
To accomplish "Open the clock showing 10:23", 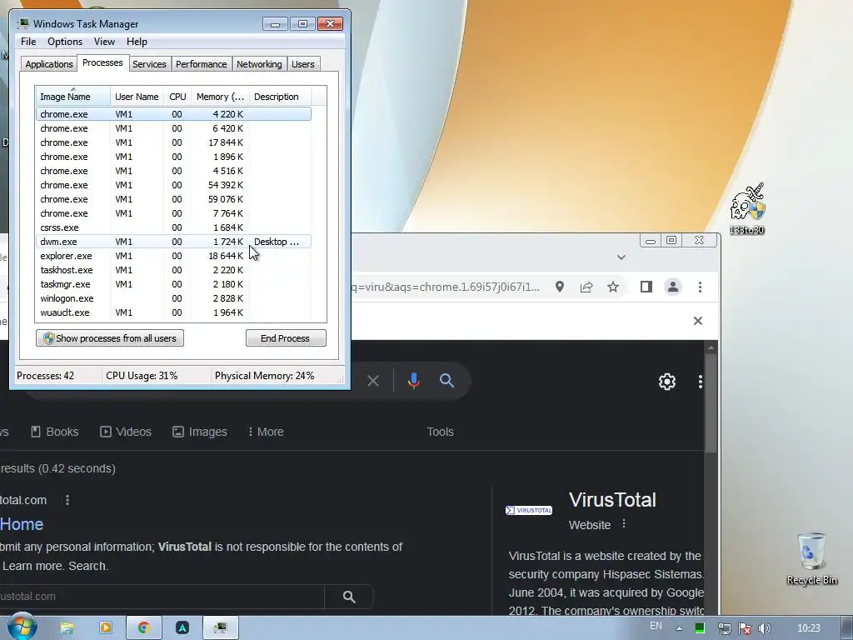I will pos(808,628).
